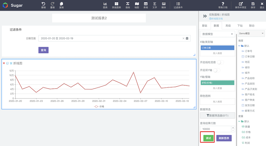Click the 刷新图表 refresh chart button
This screenshot has height=146, width=266.
224,138
